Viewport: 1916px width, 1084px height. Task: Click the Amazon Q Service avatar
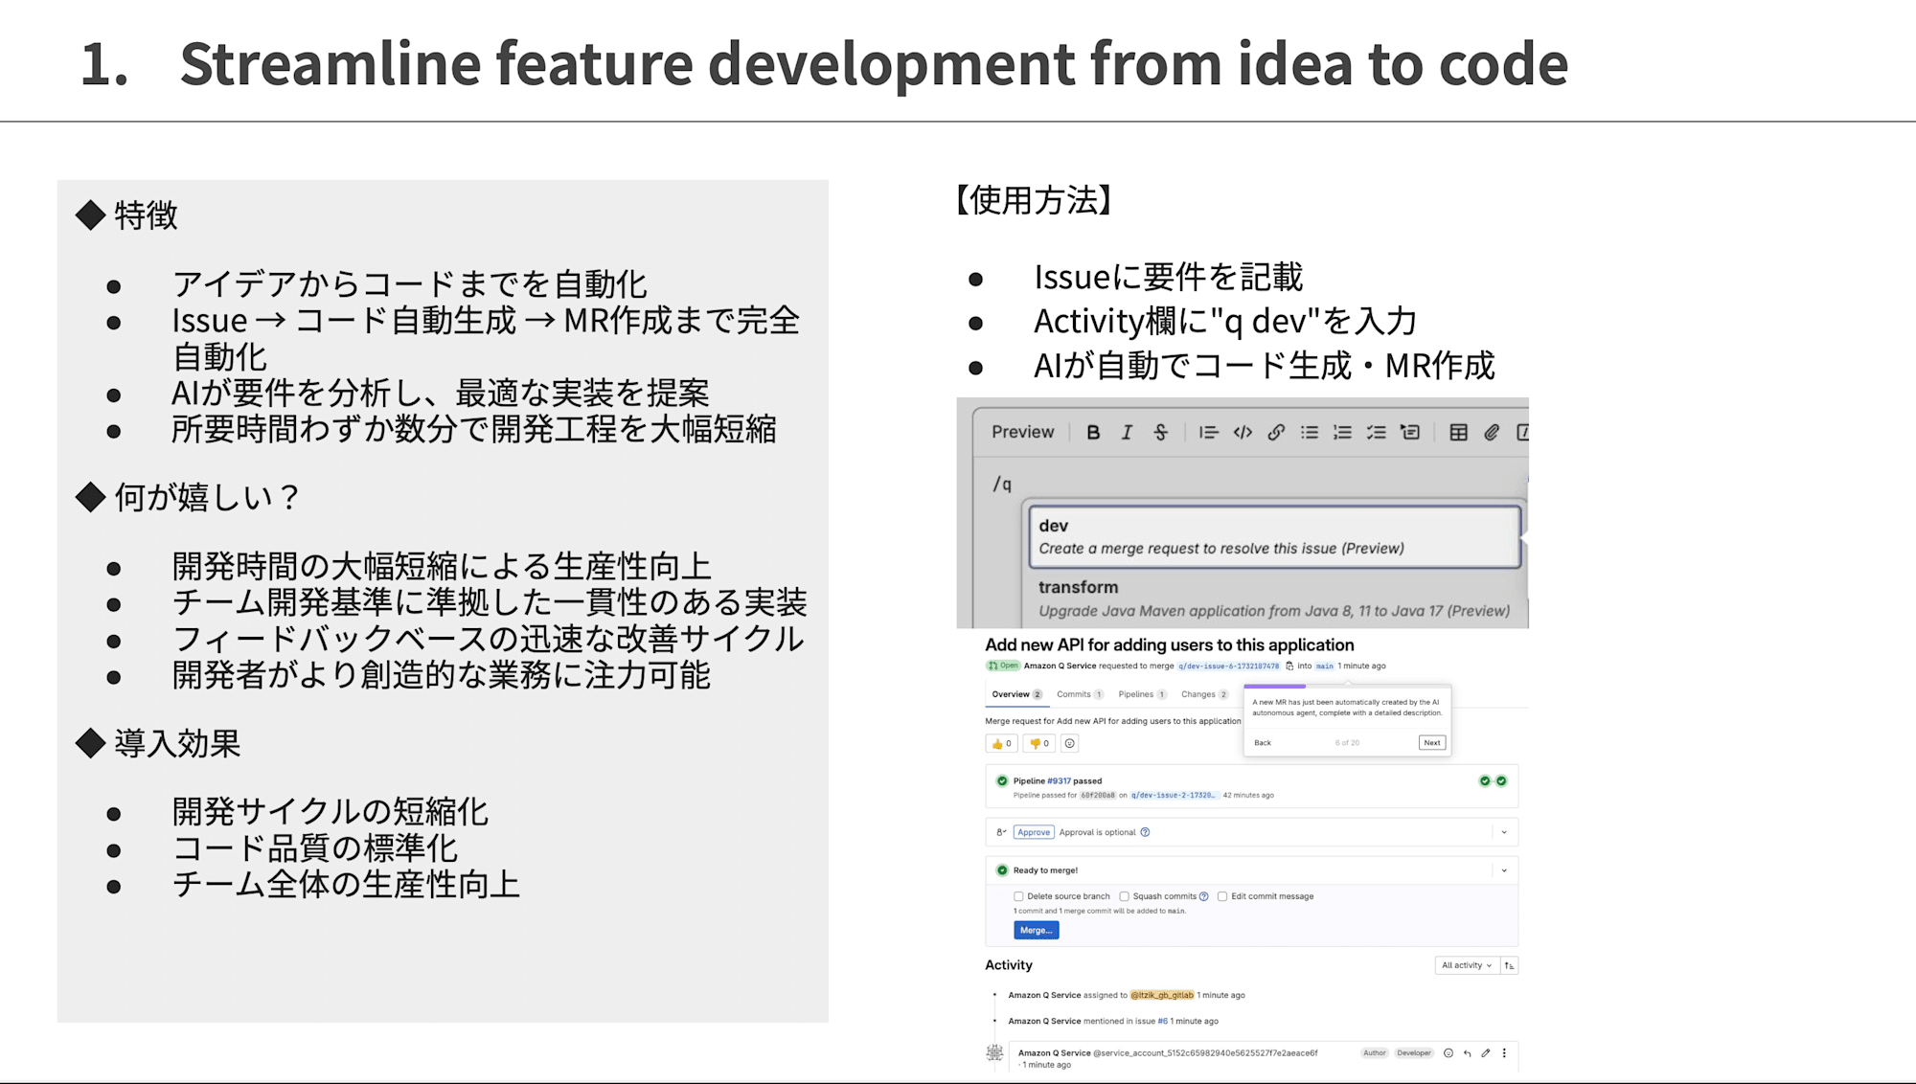point(995,1053)
